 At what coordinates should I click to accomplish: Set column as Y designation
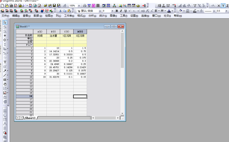click(x=223, y=6)
